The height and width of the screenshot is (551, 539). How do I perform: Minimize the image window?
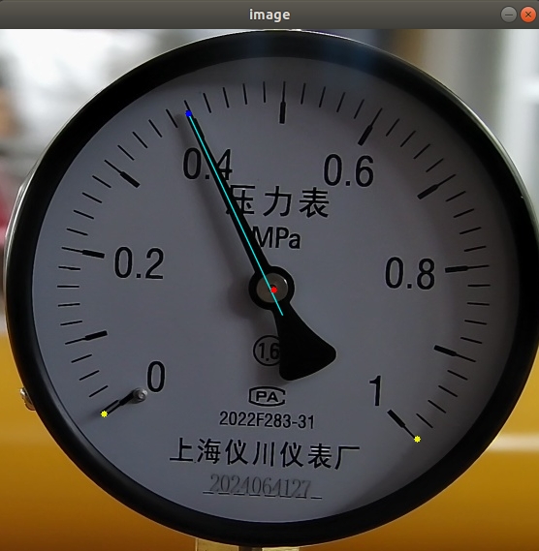tap(508, 15)
